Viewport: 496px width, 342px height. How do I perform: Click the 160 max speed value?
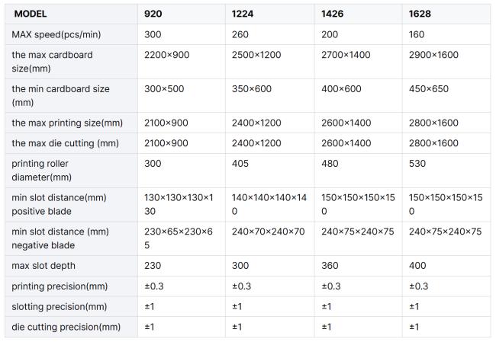pos(417,34)
